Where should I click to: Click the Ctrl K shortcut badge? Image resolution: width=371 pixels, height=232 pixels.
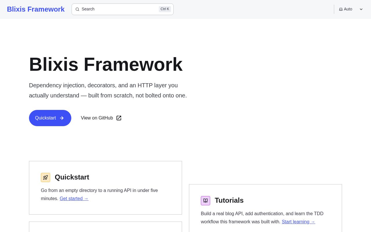pos(165,9)
